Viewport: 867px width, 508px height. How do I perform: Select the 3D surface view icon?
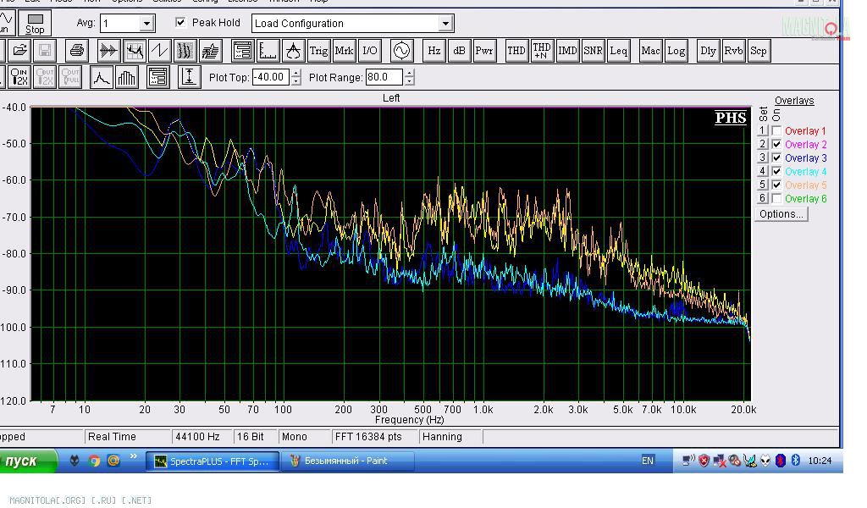tap(211, 51)
